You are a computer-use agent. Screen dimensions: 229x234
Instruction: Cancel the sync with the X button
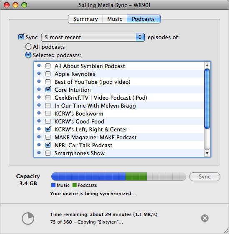[205, 218]
